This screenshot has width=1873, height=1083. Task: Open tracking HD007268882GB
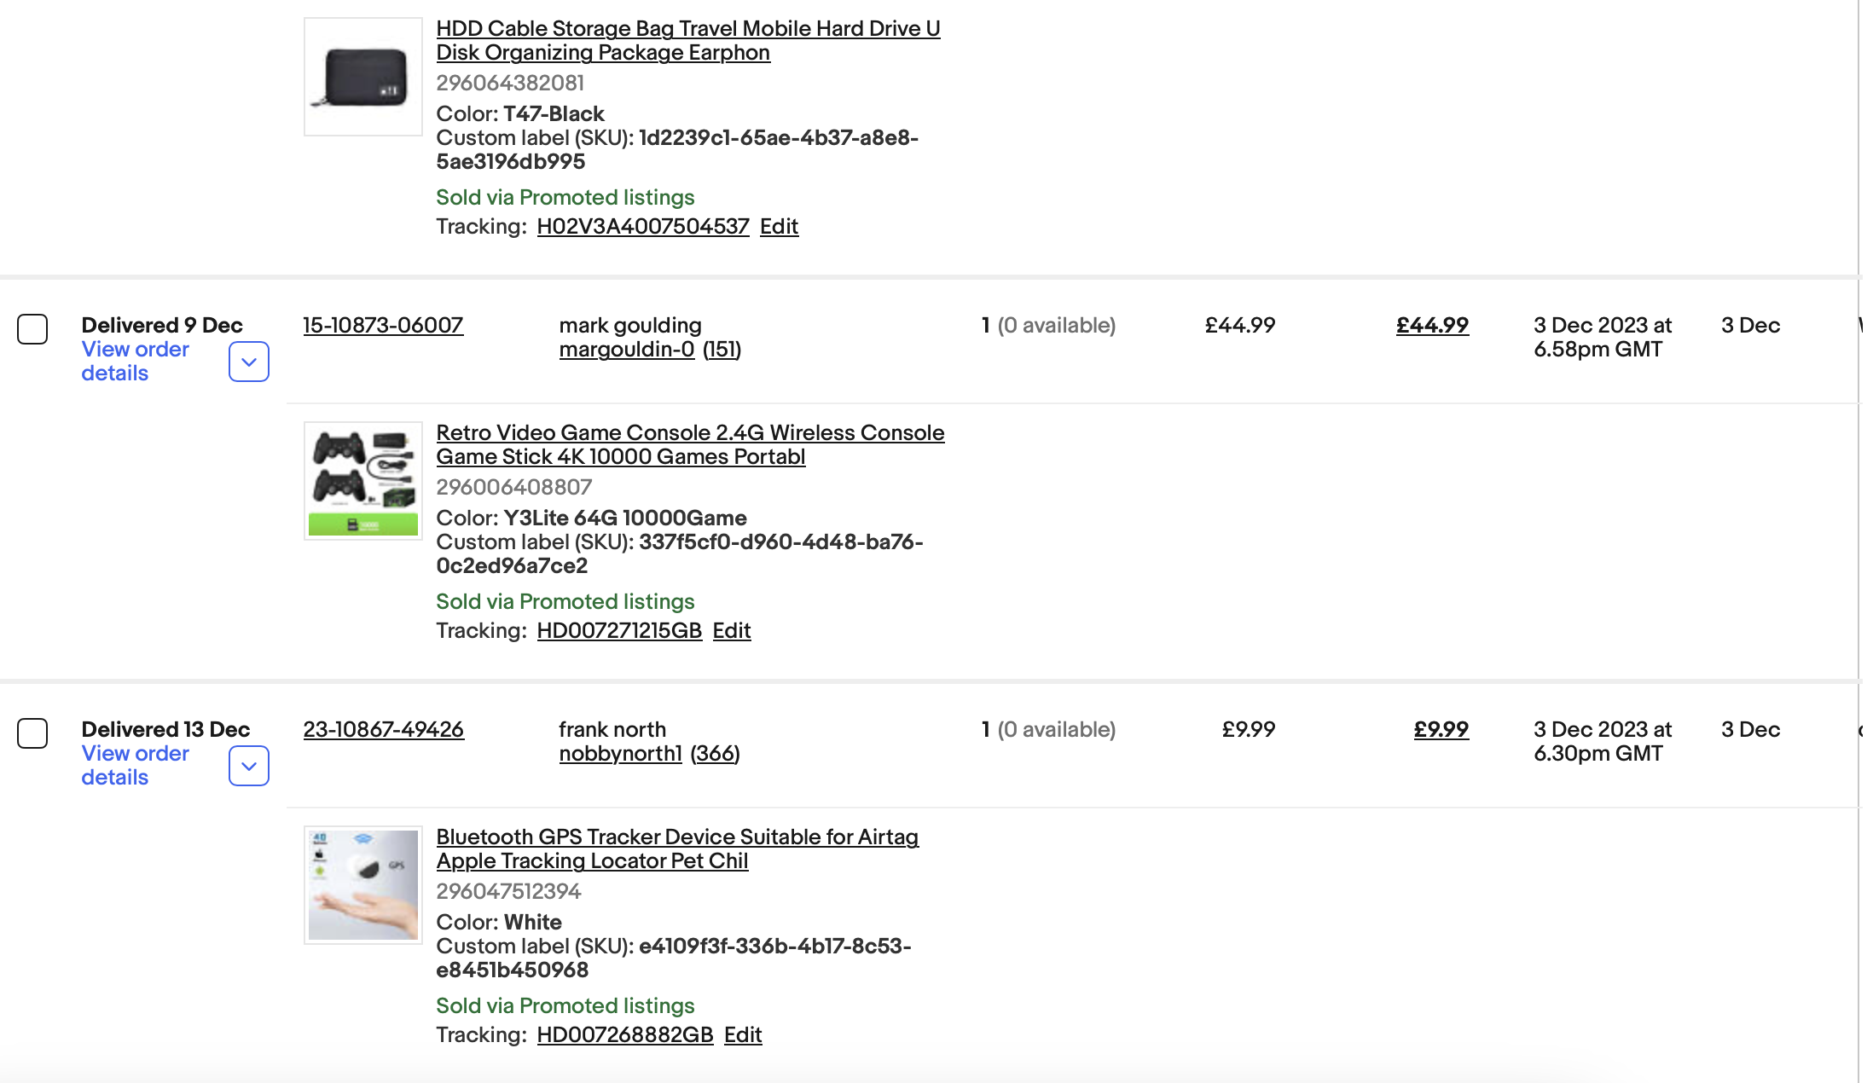coord(625,1034)
